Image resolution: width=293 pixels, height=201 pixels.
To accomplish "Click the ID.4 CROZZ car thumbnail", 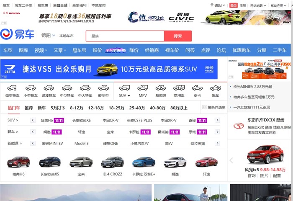I will (x=112, y=162).
